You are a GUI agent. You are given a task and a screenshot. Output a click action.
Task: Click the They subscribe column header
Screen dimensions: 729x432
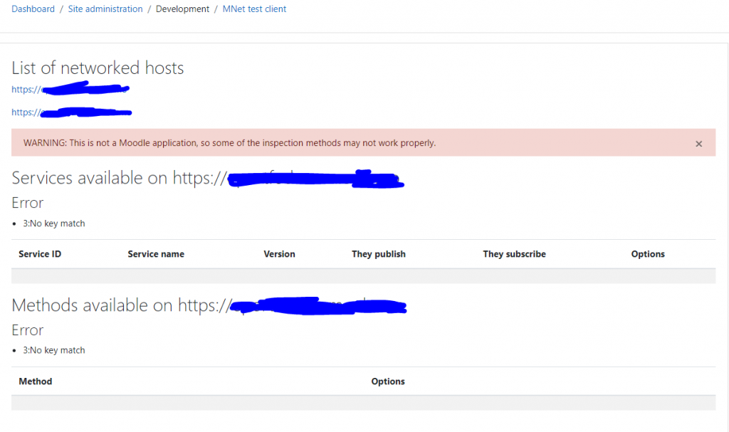[514, 254]
